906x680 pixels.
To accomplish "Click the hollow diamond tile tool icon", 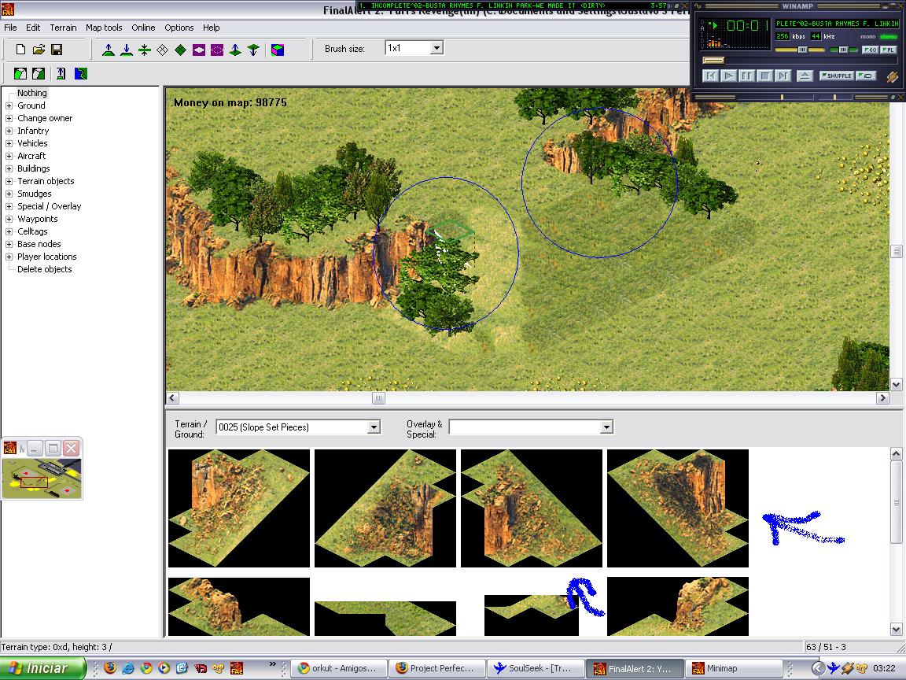I will point(162,50).
